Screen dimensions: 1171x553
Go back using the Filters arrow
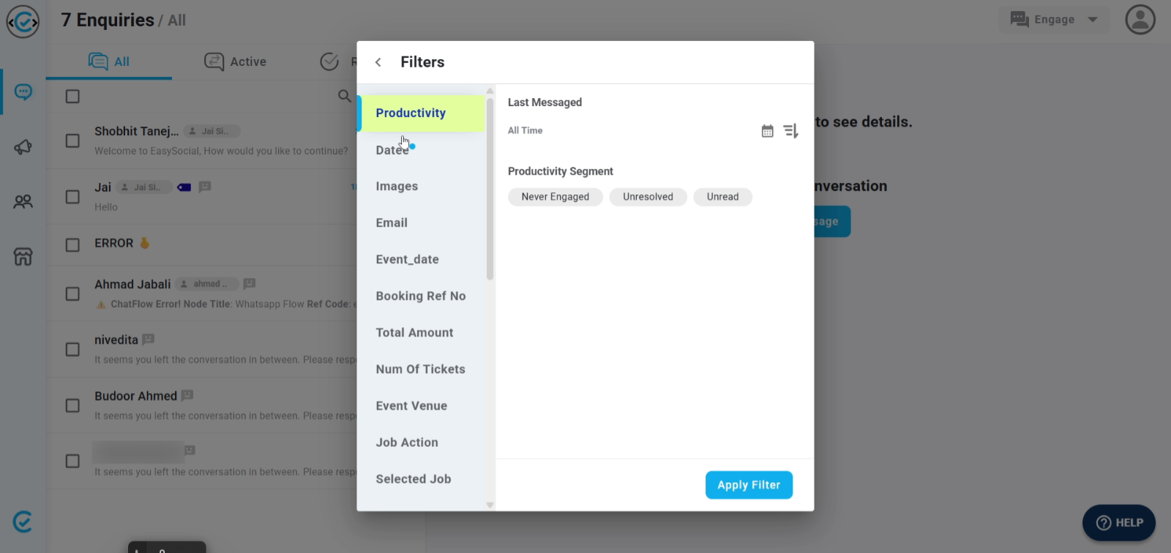tap(378, 62)
